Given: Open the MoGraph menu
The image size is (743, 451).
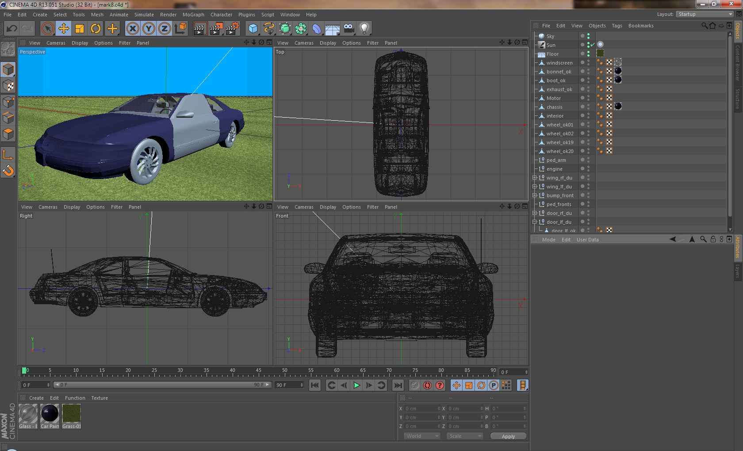Looking at the screenshot, I should 193,15.
